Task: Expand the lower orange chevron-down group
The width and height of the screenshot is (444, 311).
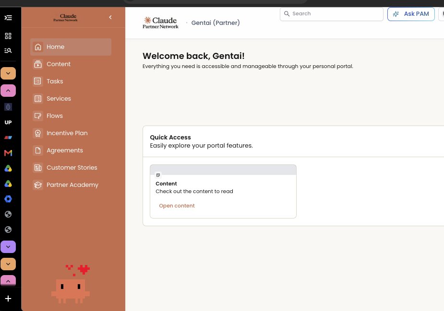Action: point(8,264)
